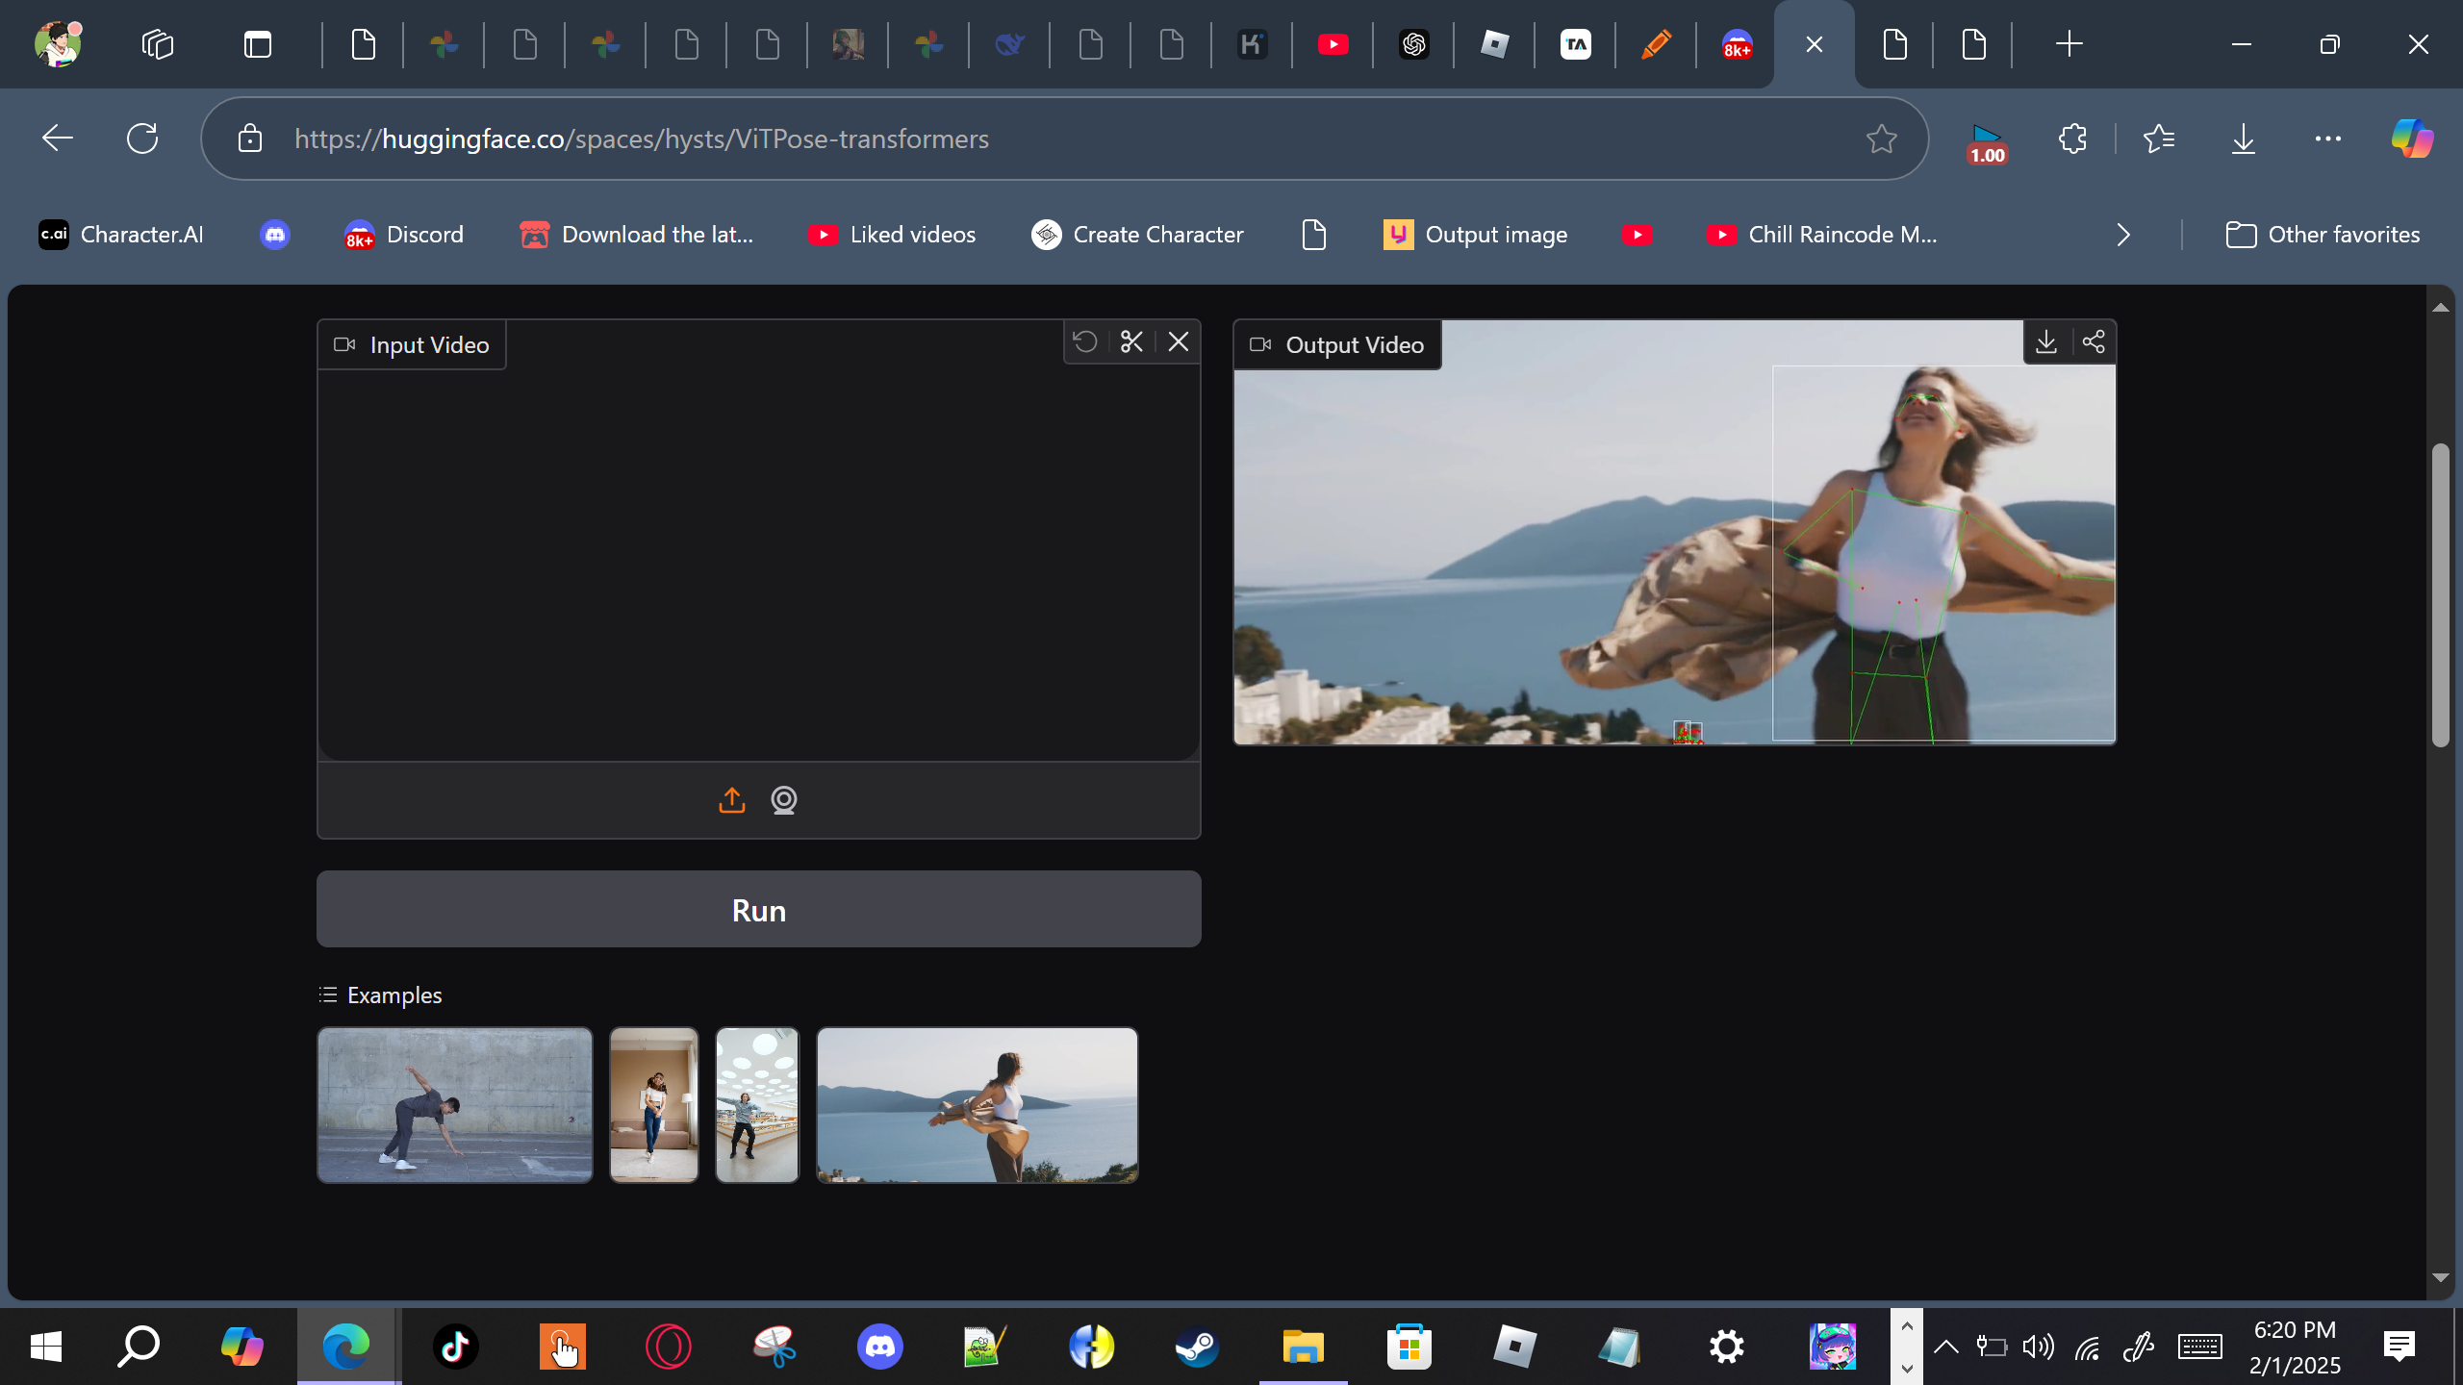Undo changes to the input video
The height and width of the screenshot is (1385, 2463).
point(1085,342)
